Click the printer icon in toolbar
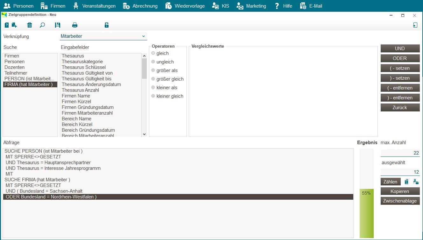The image size is (423, 240). point(75,25)
